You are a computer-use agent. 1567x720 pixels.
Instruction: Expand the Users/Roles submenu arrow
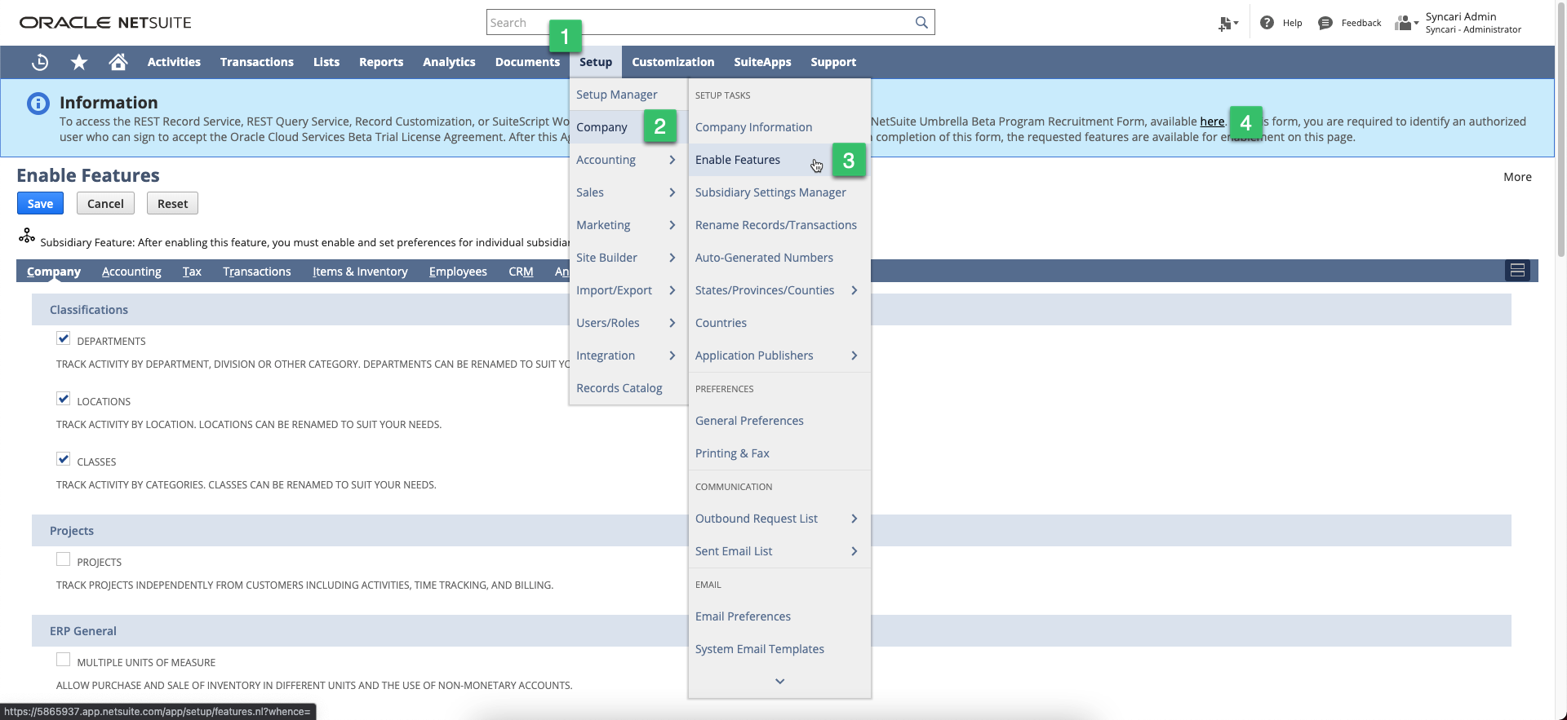click(x=673, y=323)
